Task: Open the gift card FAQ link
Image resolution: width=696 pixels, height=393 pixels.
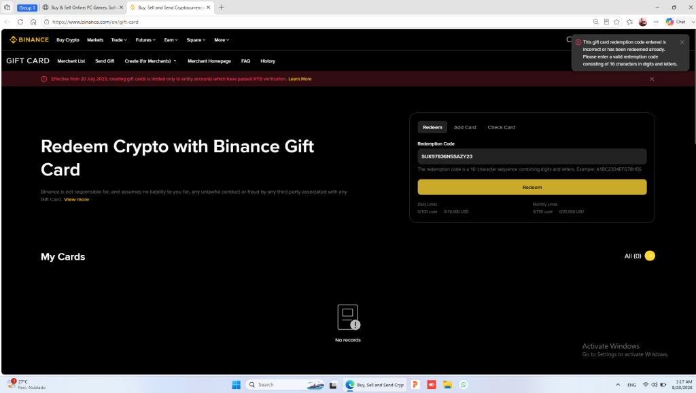Action: click(x=245, y=61)
